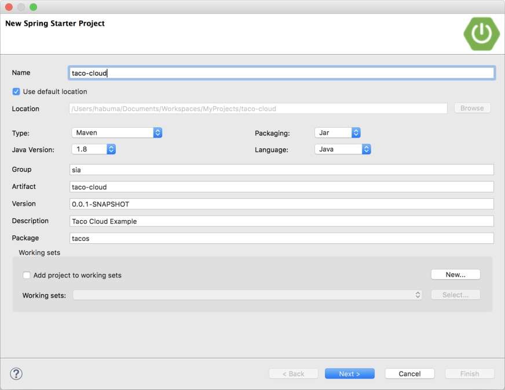Click the Working sets group label
The height and width of the screenshot is (390, 505).
coord(39,252)
